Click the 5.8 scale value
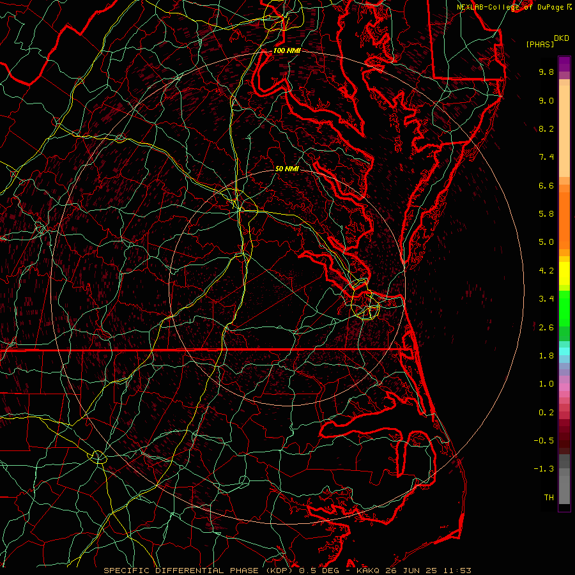The width and height of the screenshot is (575, 575). pyautogui.click(x=546, y=214)
